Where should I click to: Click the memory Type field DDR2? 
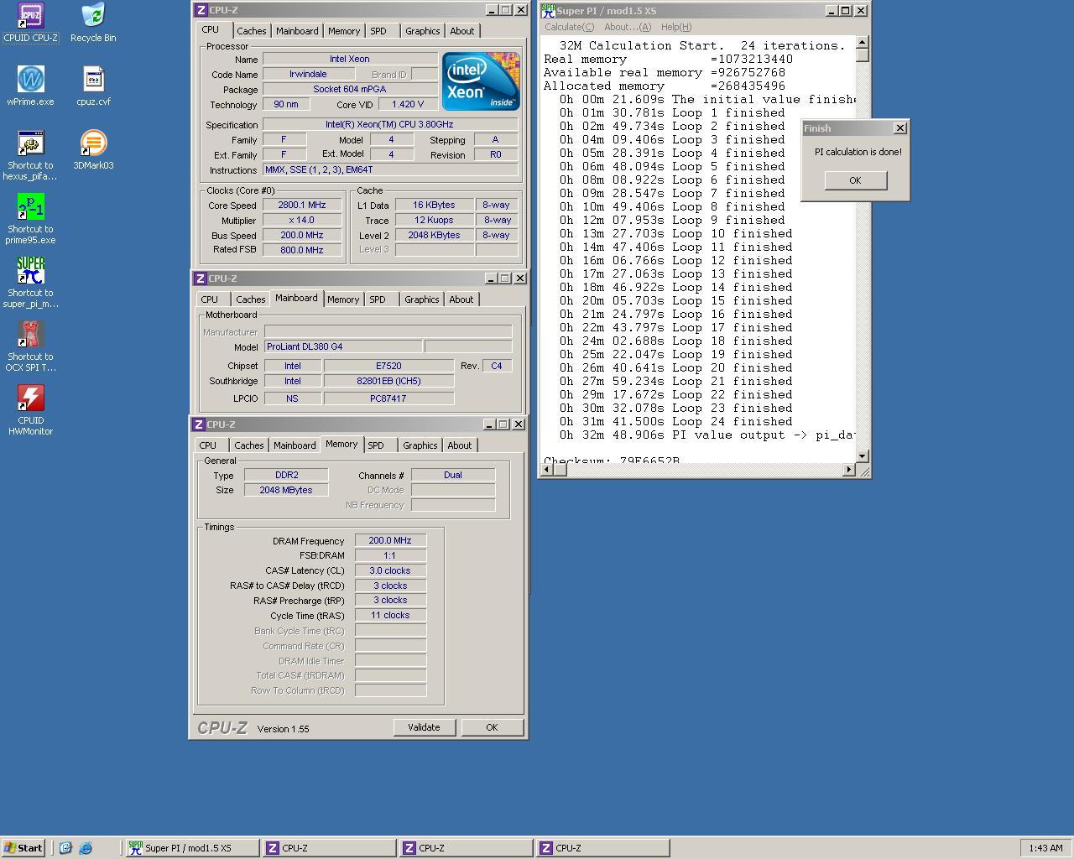point(286,475)
